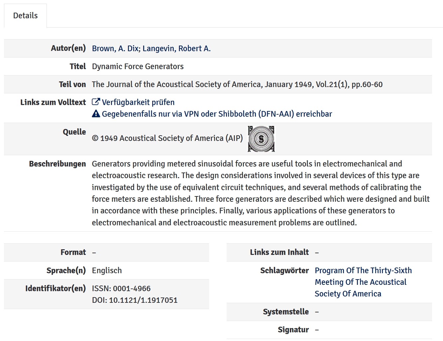Click the Schlagwörter field label
This screenshot has width=443, height=341.
pyautogui.click(x=284, y=271)
